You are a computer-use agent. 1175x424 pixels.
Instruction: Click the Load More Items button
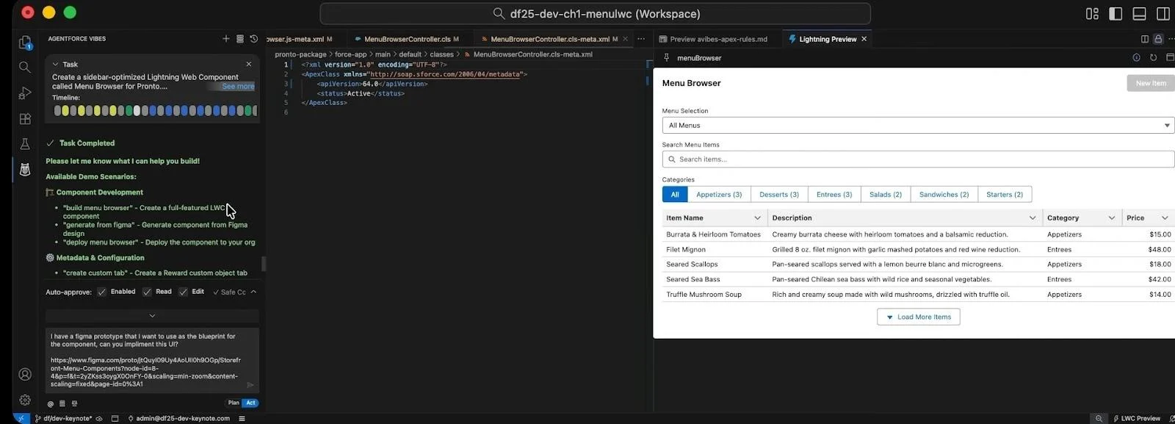click(x=918, y=317)
